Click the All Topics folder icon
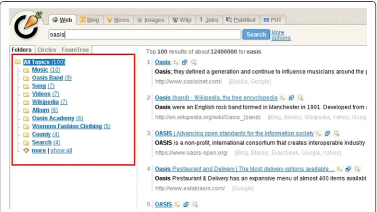The image size is (377, 212). pyautogui.click(x=18, y=62)
